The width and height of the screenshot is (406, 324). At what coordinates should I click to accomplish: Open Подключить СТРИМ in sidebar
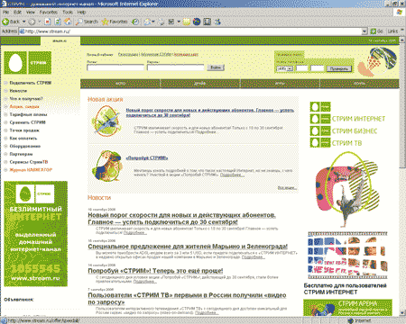click(30, 83)
